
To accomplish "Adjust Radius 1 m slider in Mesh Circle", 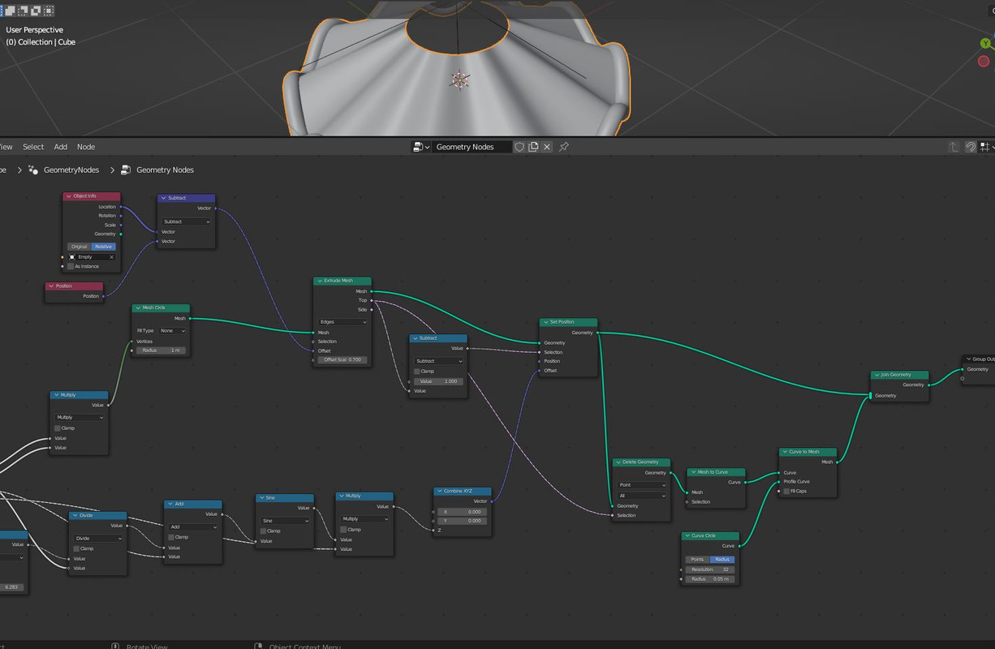I will click(161, 350).
